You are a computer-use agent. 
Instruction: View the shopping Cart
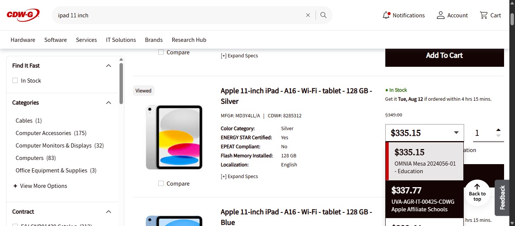[x=484, y=15]
